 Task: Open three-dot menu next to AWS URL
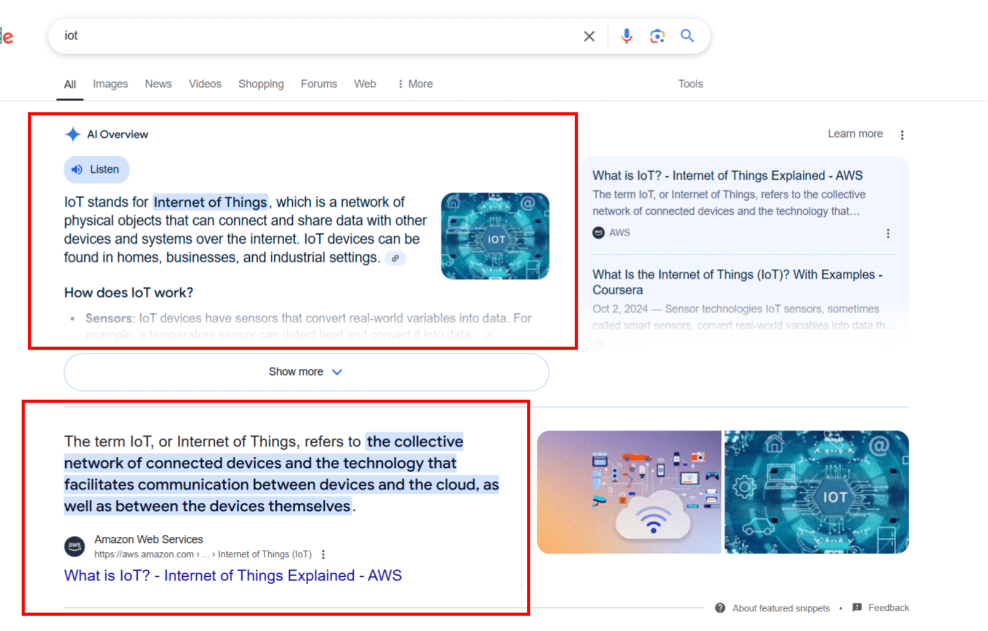pos(324,555)
